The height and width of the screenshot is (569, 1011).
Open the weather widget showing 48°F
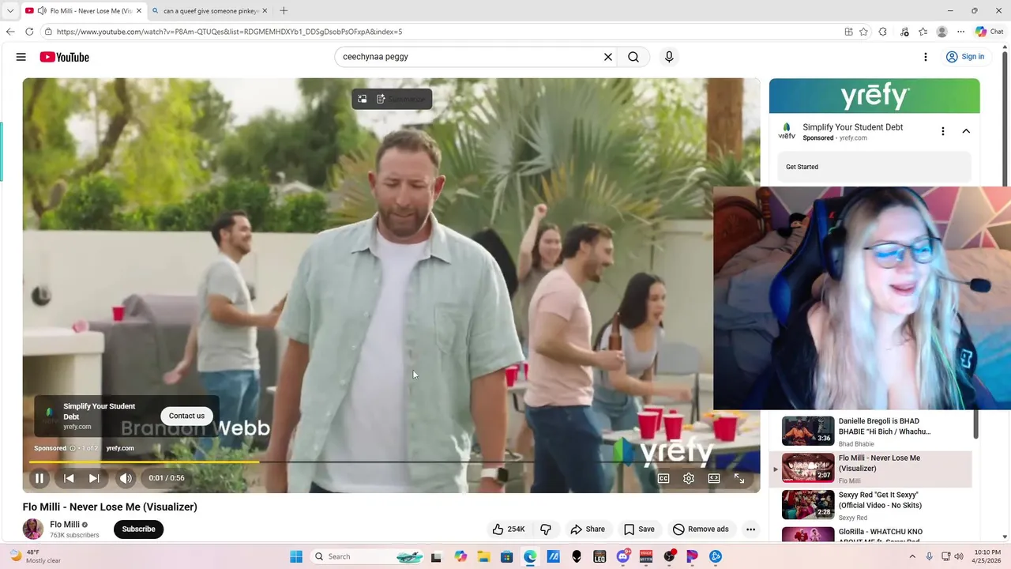[36, 556]
